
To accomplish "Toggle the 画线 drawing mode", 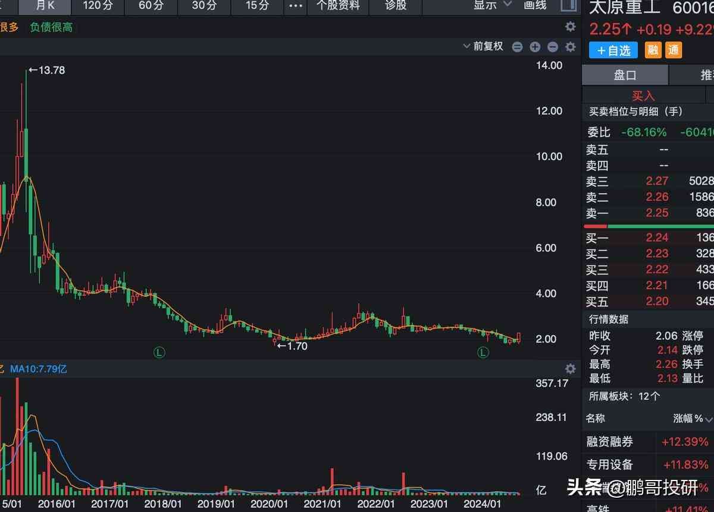I will pos(535,6).
